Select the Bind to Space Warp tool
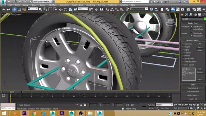The image size is (206, 116). click(24, 9)
